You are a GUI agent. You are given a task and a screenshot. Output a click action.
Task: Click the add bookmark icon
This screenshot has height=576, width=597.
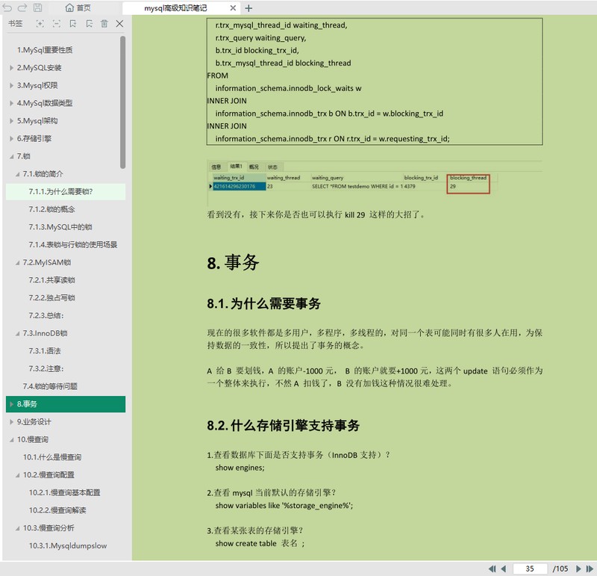(72, 24)
